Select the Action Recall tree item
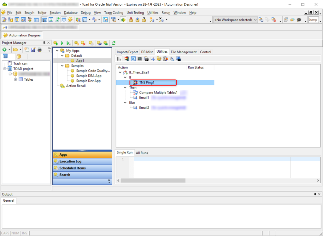 click(x=76, y=86)
